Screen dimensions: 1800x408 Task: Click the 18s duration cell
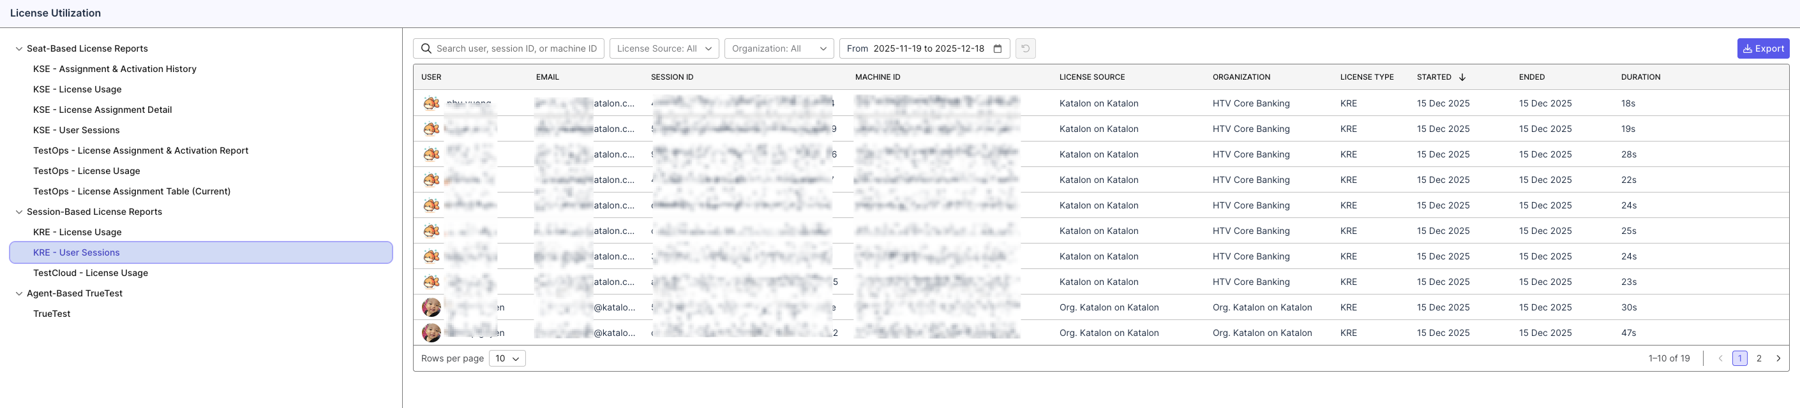(x=1628, y=103)
